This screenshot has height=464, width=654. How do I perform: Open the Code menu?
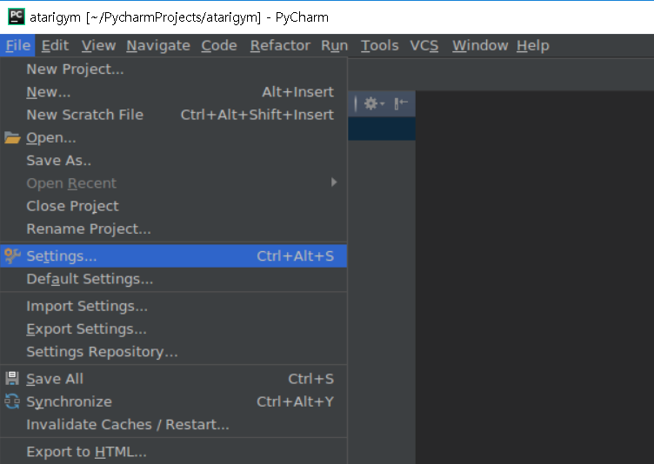(219, 45)
